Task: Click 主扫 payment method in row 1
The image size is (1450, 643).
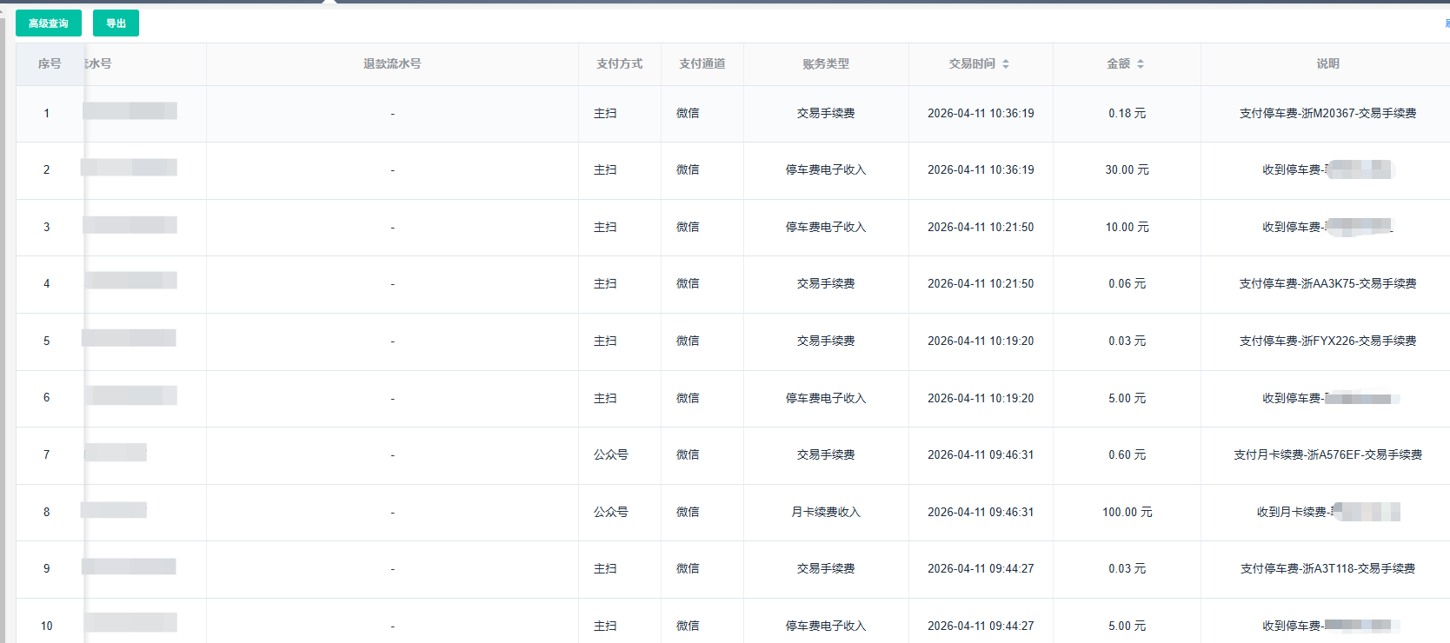Action: (605, 113)
